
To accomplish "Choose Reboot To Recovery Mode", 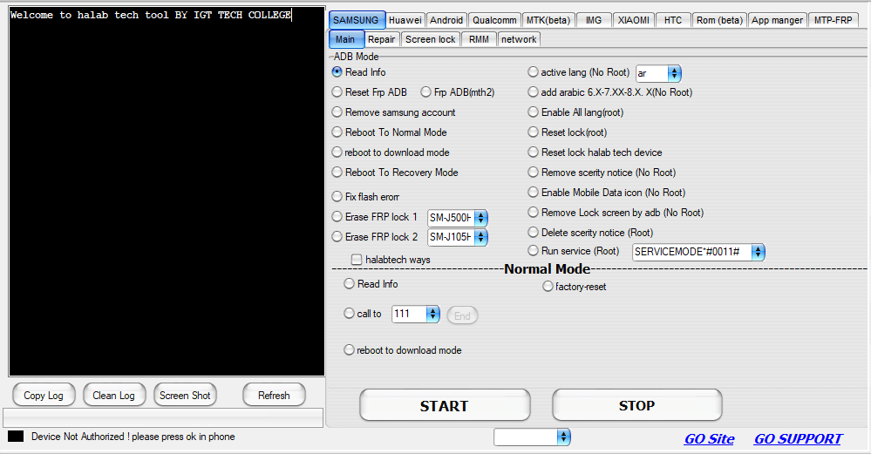I will pos(337,172).
